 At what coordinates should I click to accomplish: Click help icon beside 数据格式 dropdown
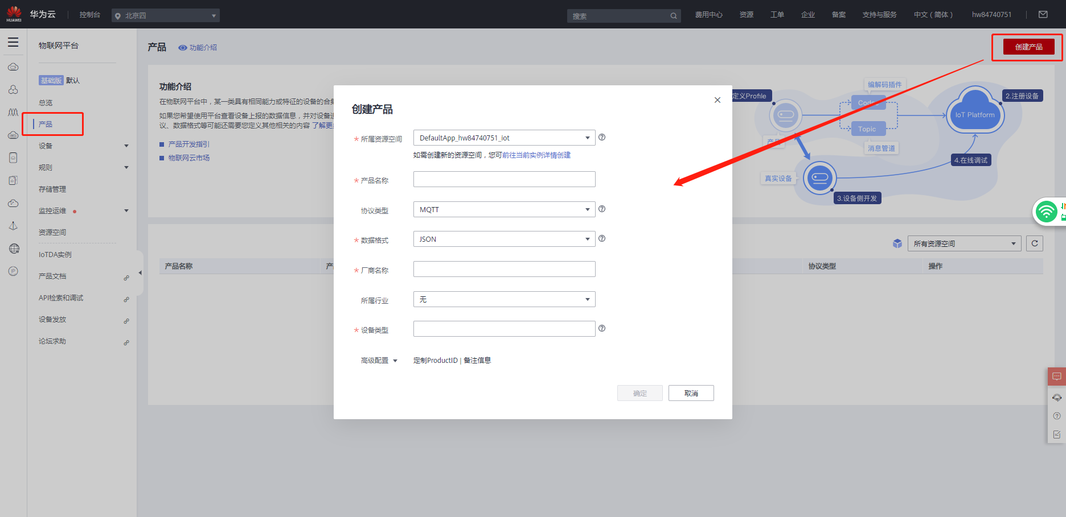[602, 238]
